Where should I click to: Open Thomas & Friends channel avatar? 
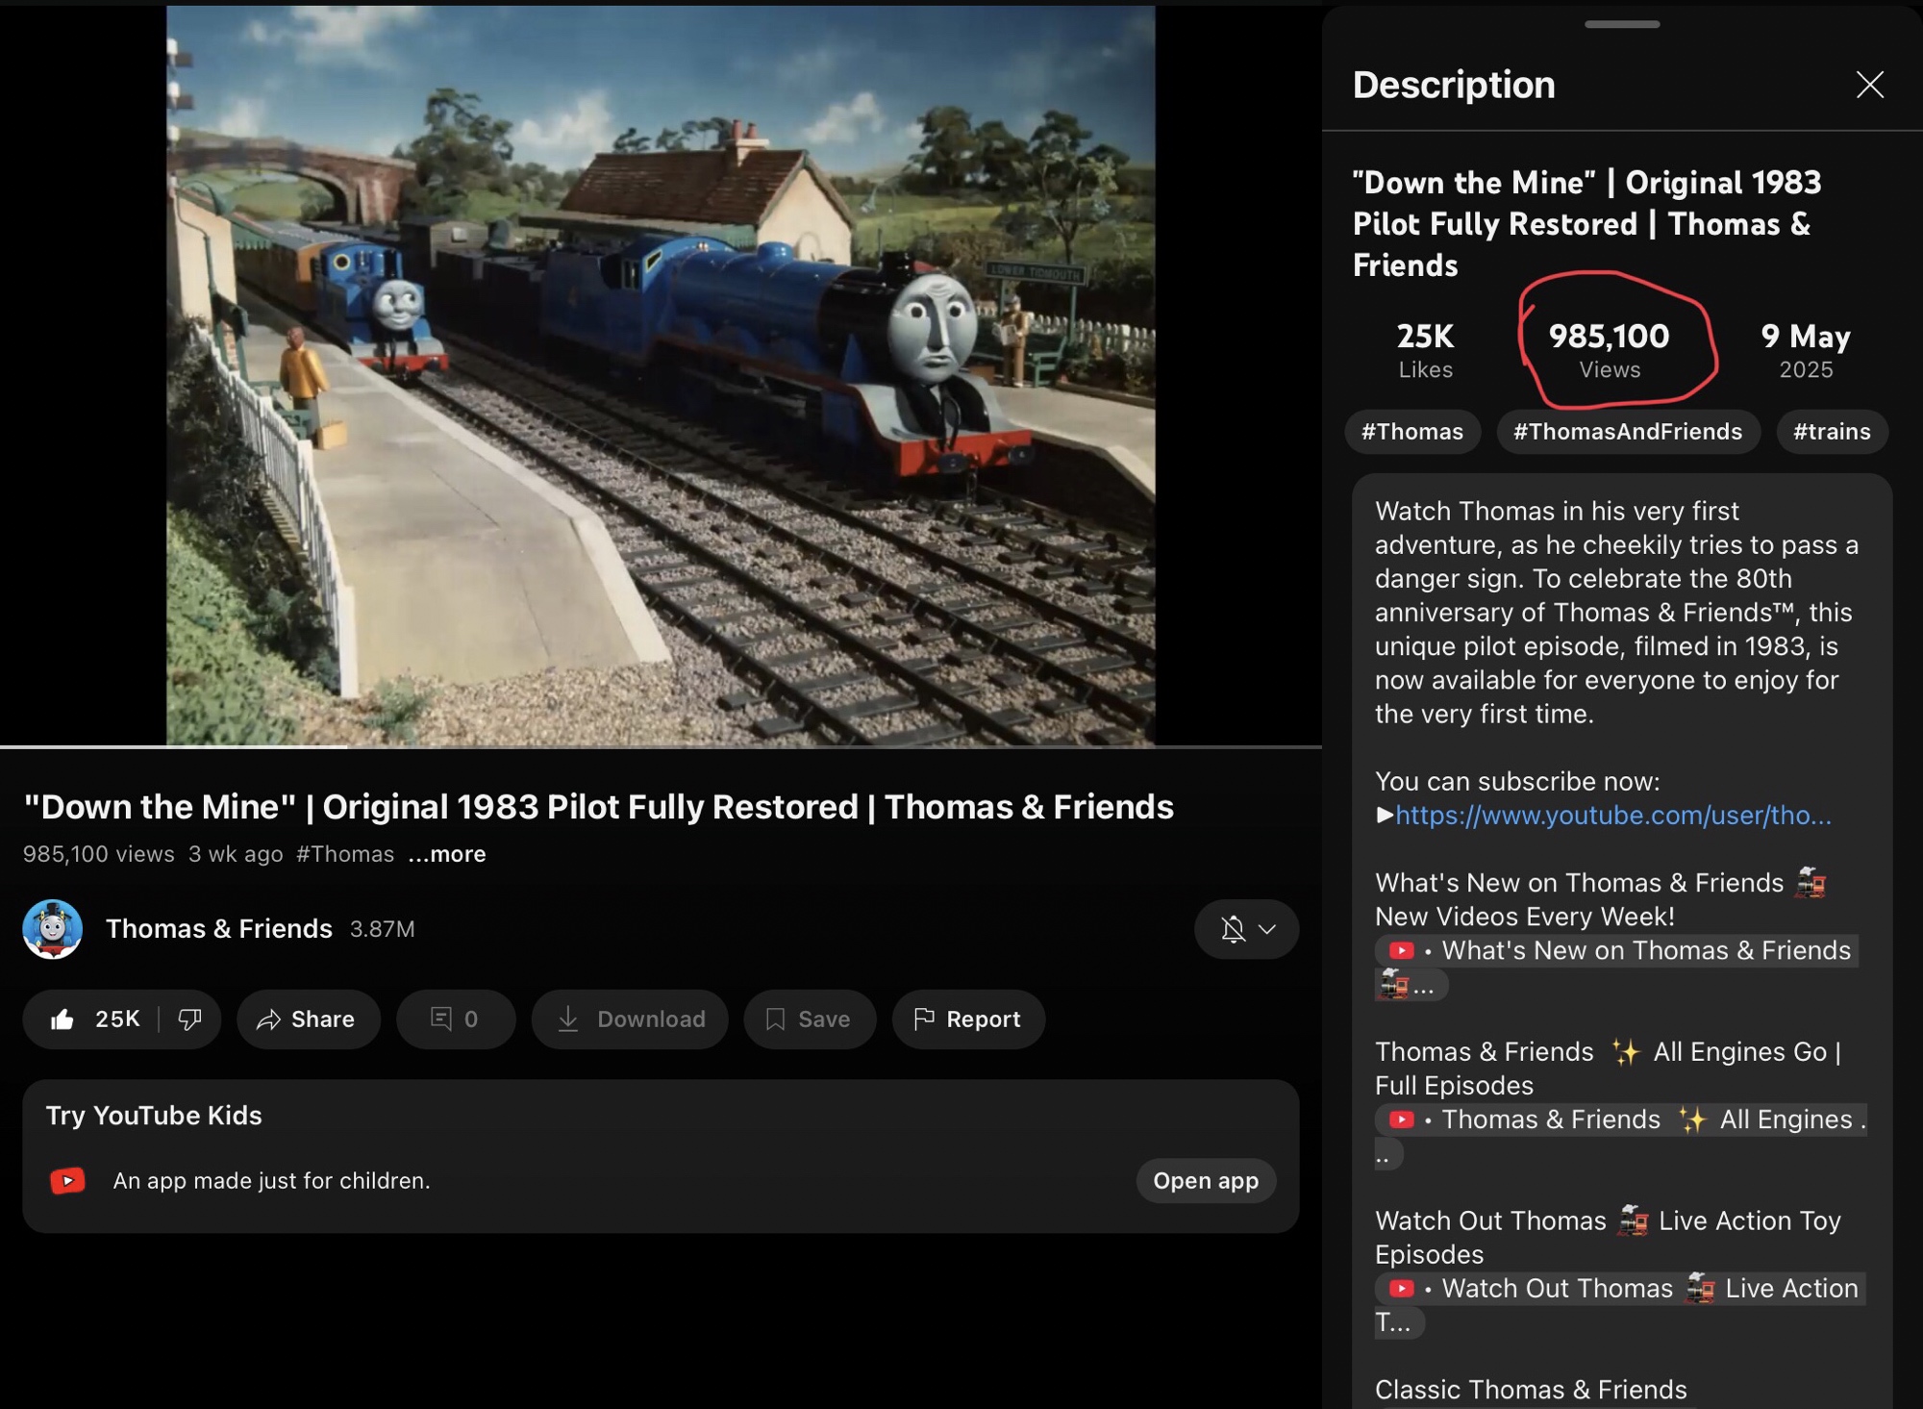click(x=53, y=929)
